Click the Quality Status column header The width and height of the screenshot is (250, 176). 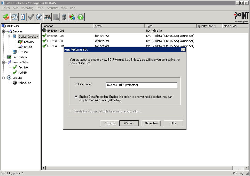(x=209, y=26)
